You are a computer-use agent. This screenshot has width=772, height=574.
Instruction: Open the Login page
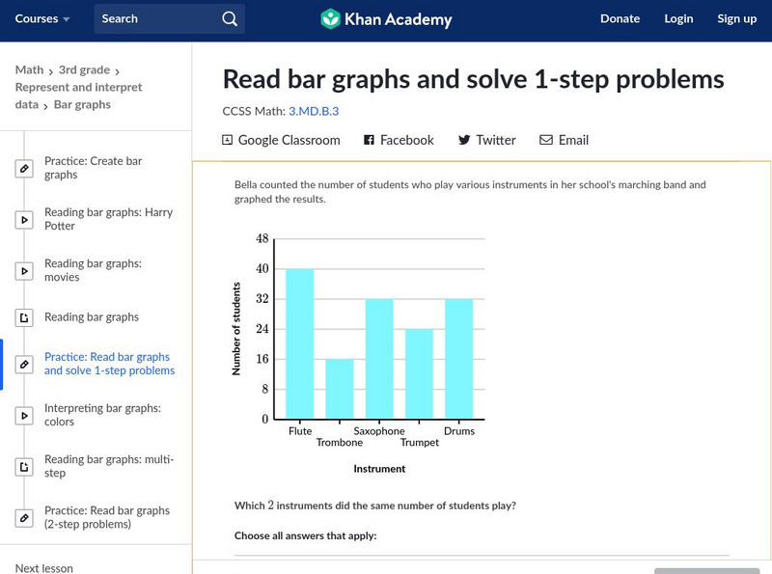[678, 18]
